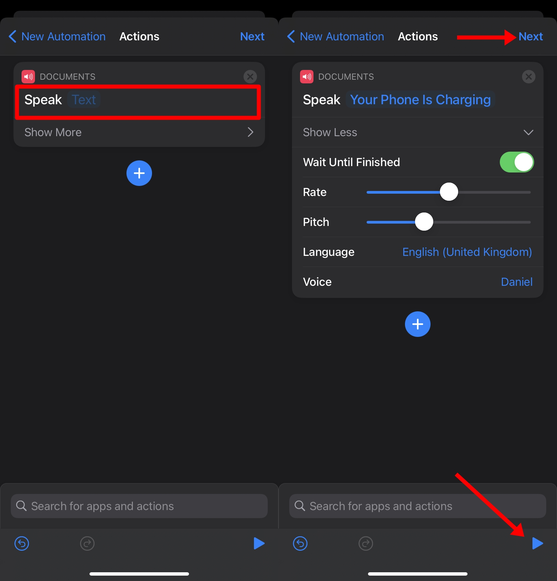
Task: Expand Show More options for Speak action
Action: click(139, 132)
